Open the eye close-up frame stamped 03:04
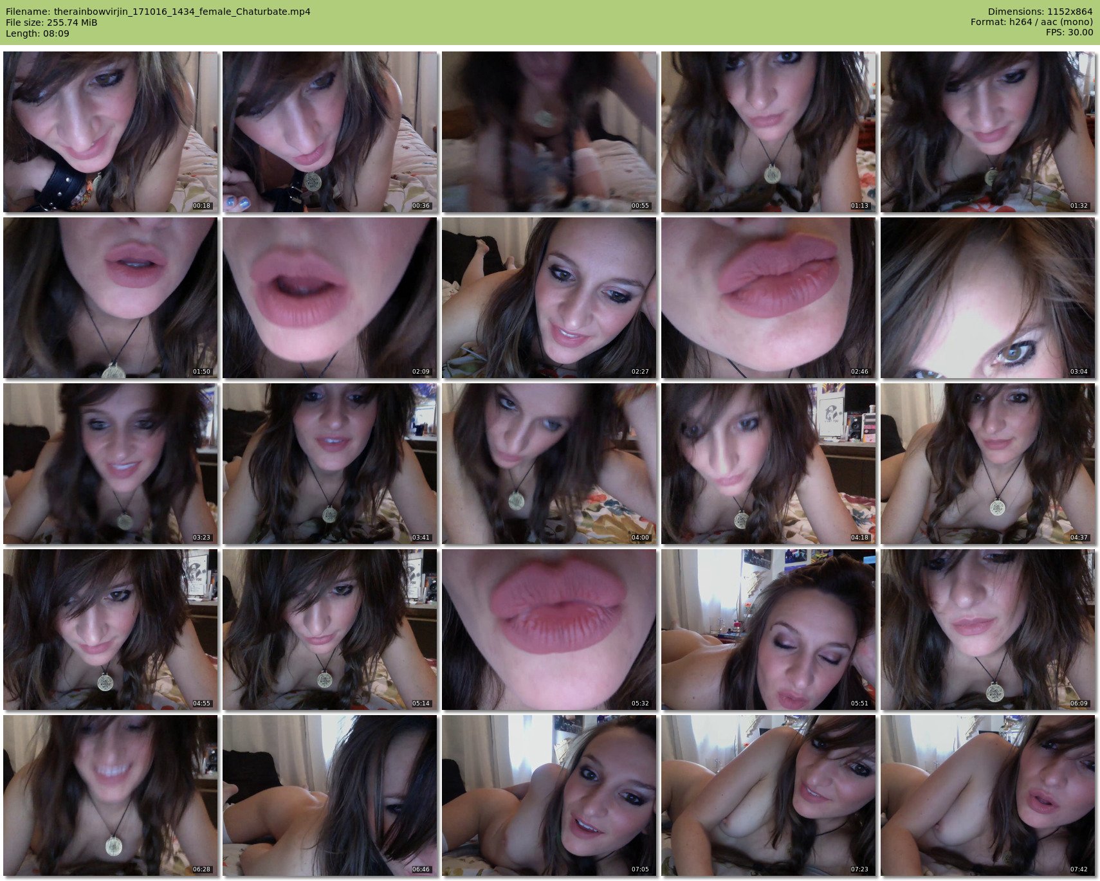The width and height of the screenshot is (1100, 881). point(988,298)
